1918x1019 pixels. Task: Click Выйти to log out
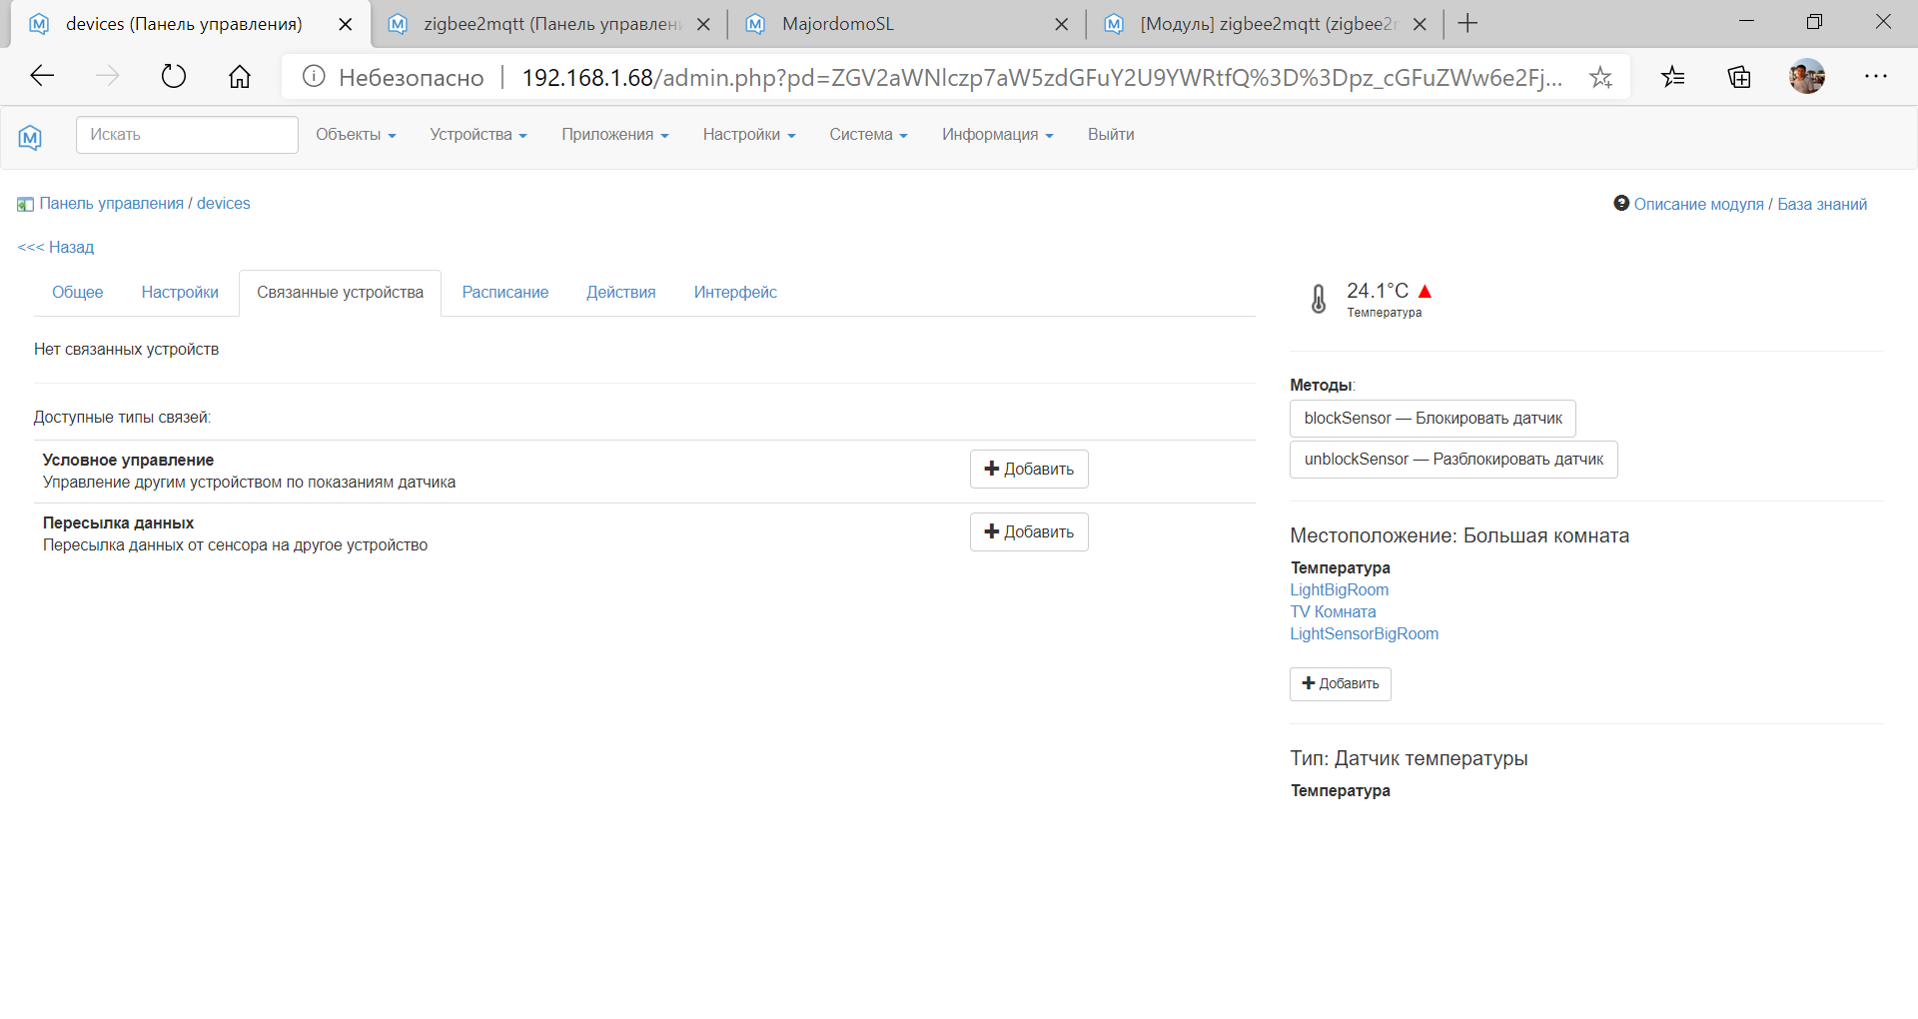click(x=1111, y=135)
